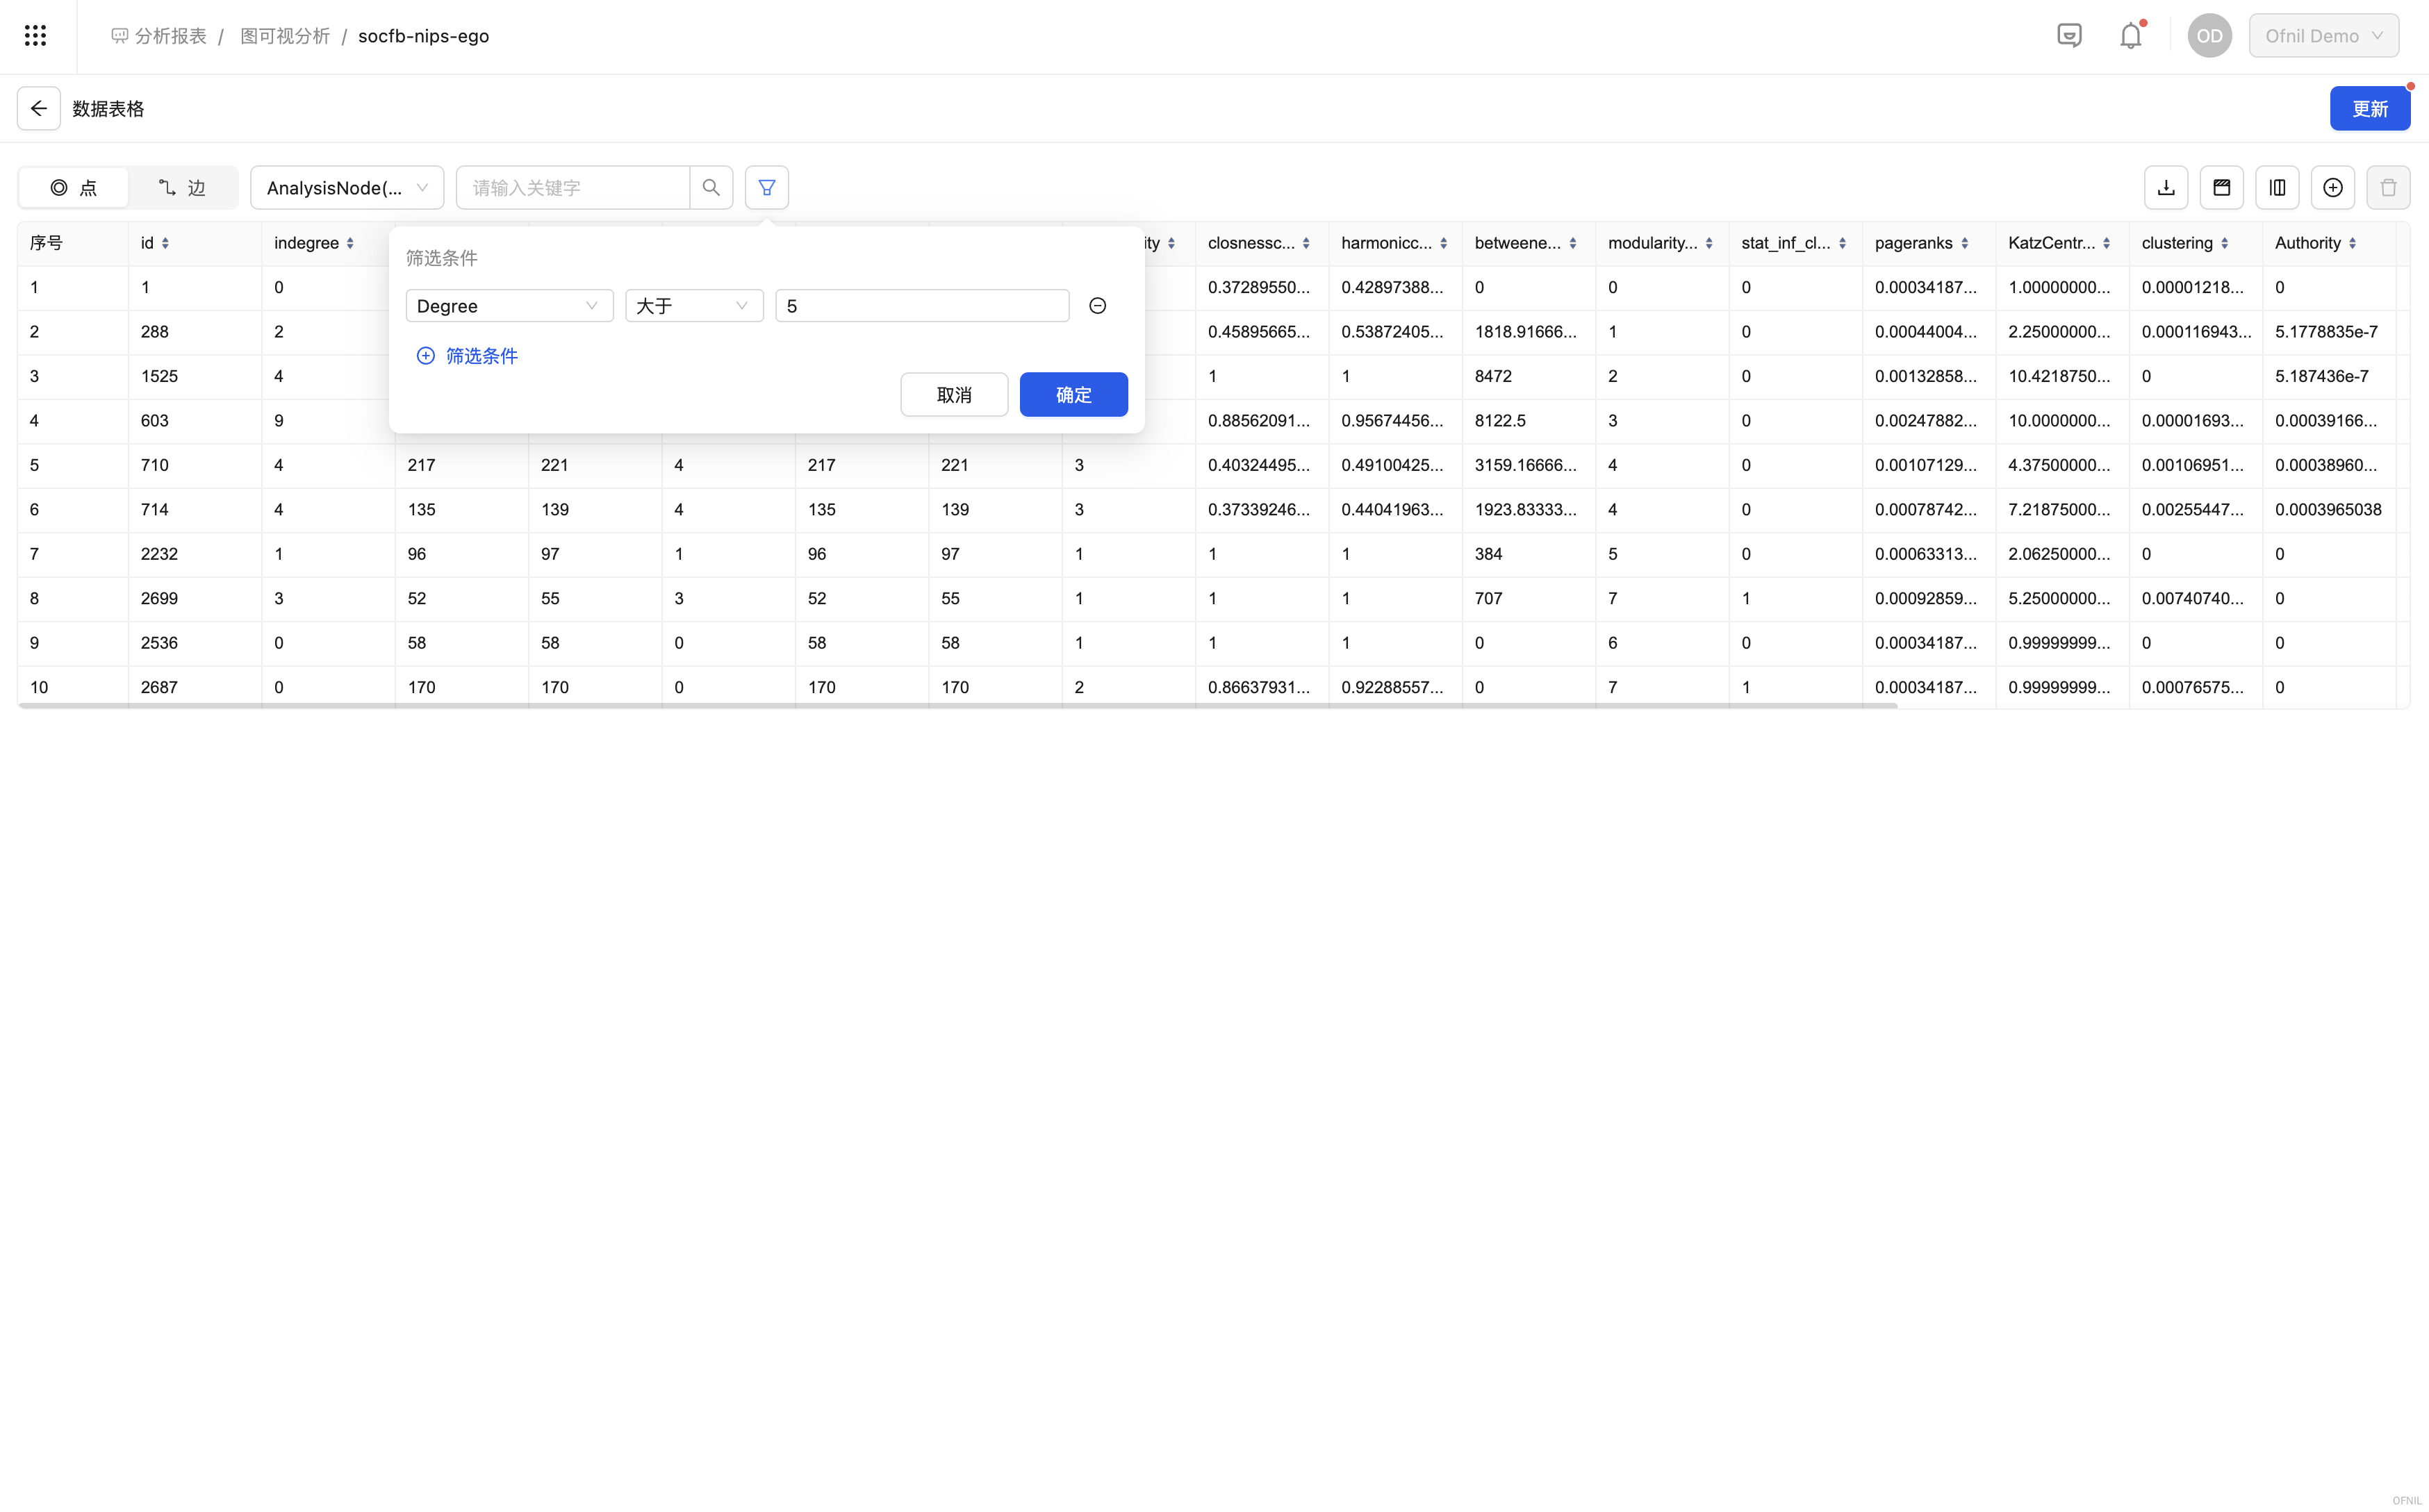Switch to the 点 (nodes) tab
The width and height of the screenshot is (2429, 1512).
[74, 187]
